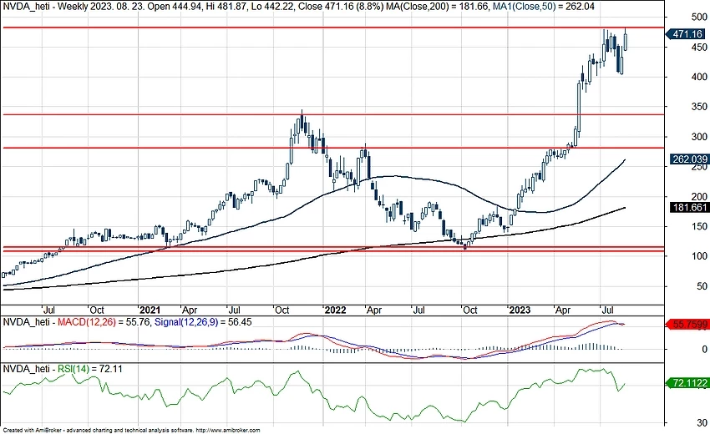Image resolution: width=710 pixels, height=434 pixels.
Task: Click the NVDA_heti Weekly chart title text
Action: pyautogui.click(x=45, y=7)
